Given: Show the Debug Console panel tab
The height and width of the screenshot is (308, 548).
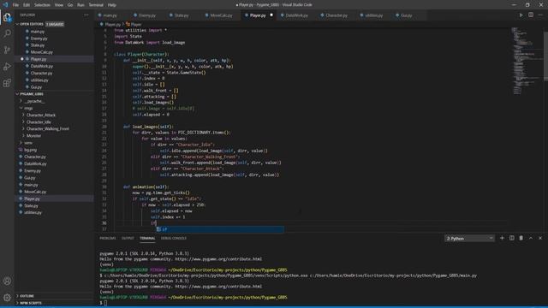Looking at the screenshot, I should [174, 238].
